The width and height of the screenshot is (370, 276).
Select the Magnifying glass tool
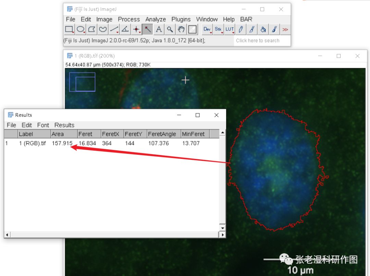(170, 29)
